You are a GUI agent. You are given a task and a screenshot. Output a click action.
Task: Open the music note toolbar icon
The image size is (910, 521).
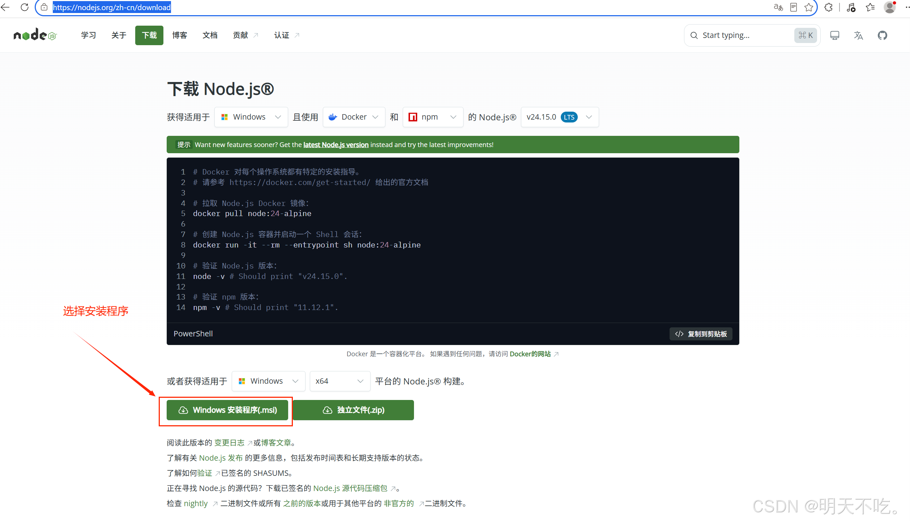pyautogui.click(x=851, y=7)
